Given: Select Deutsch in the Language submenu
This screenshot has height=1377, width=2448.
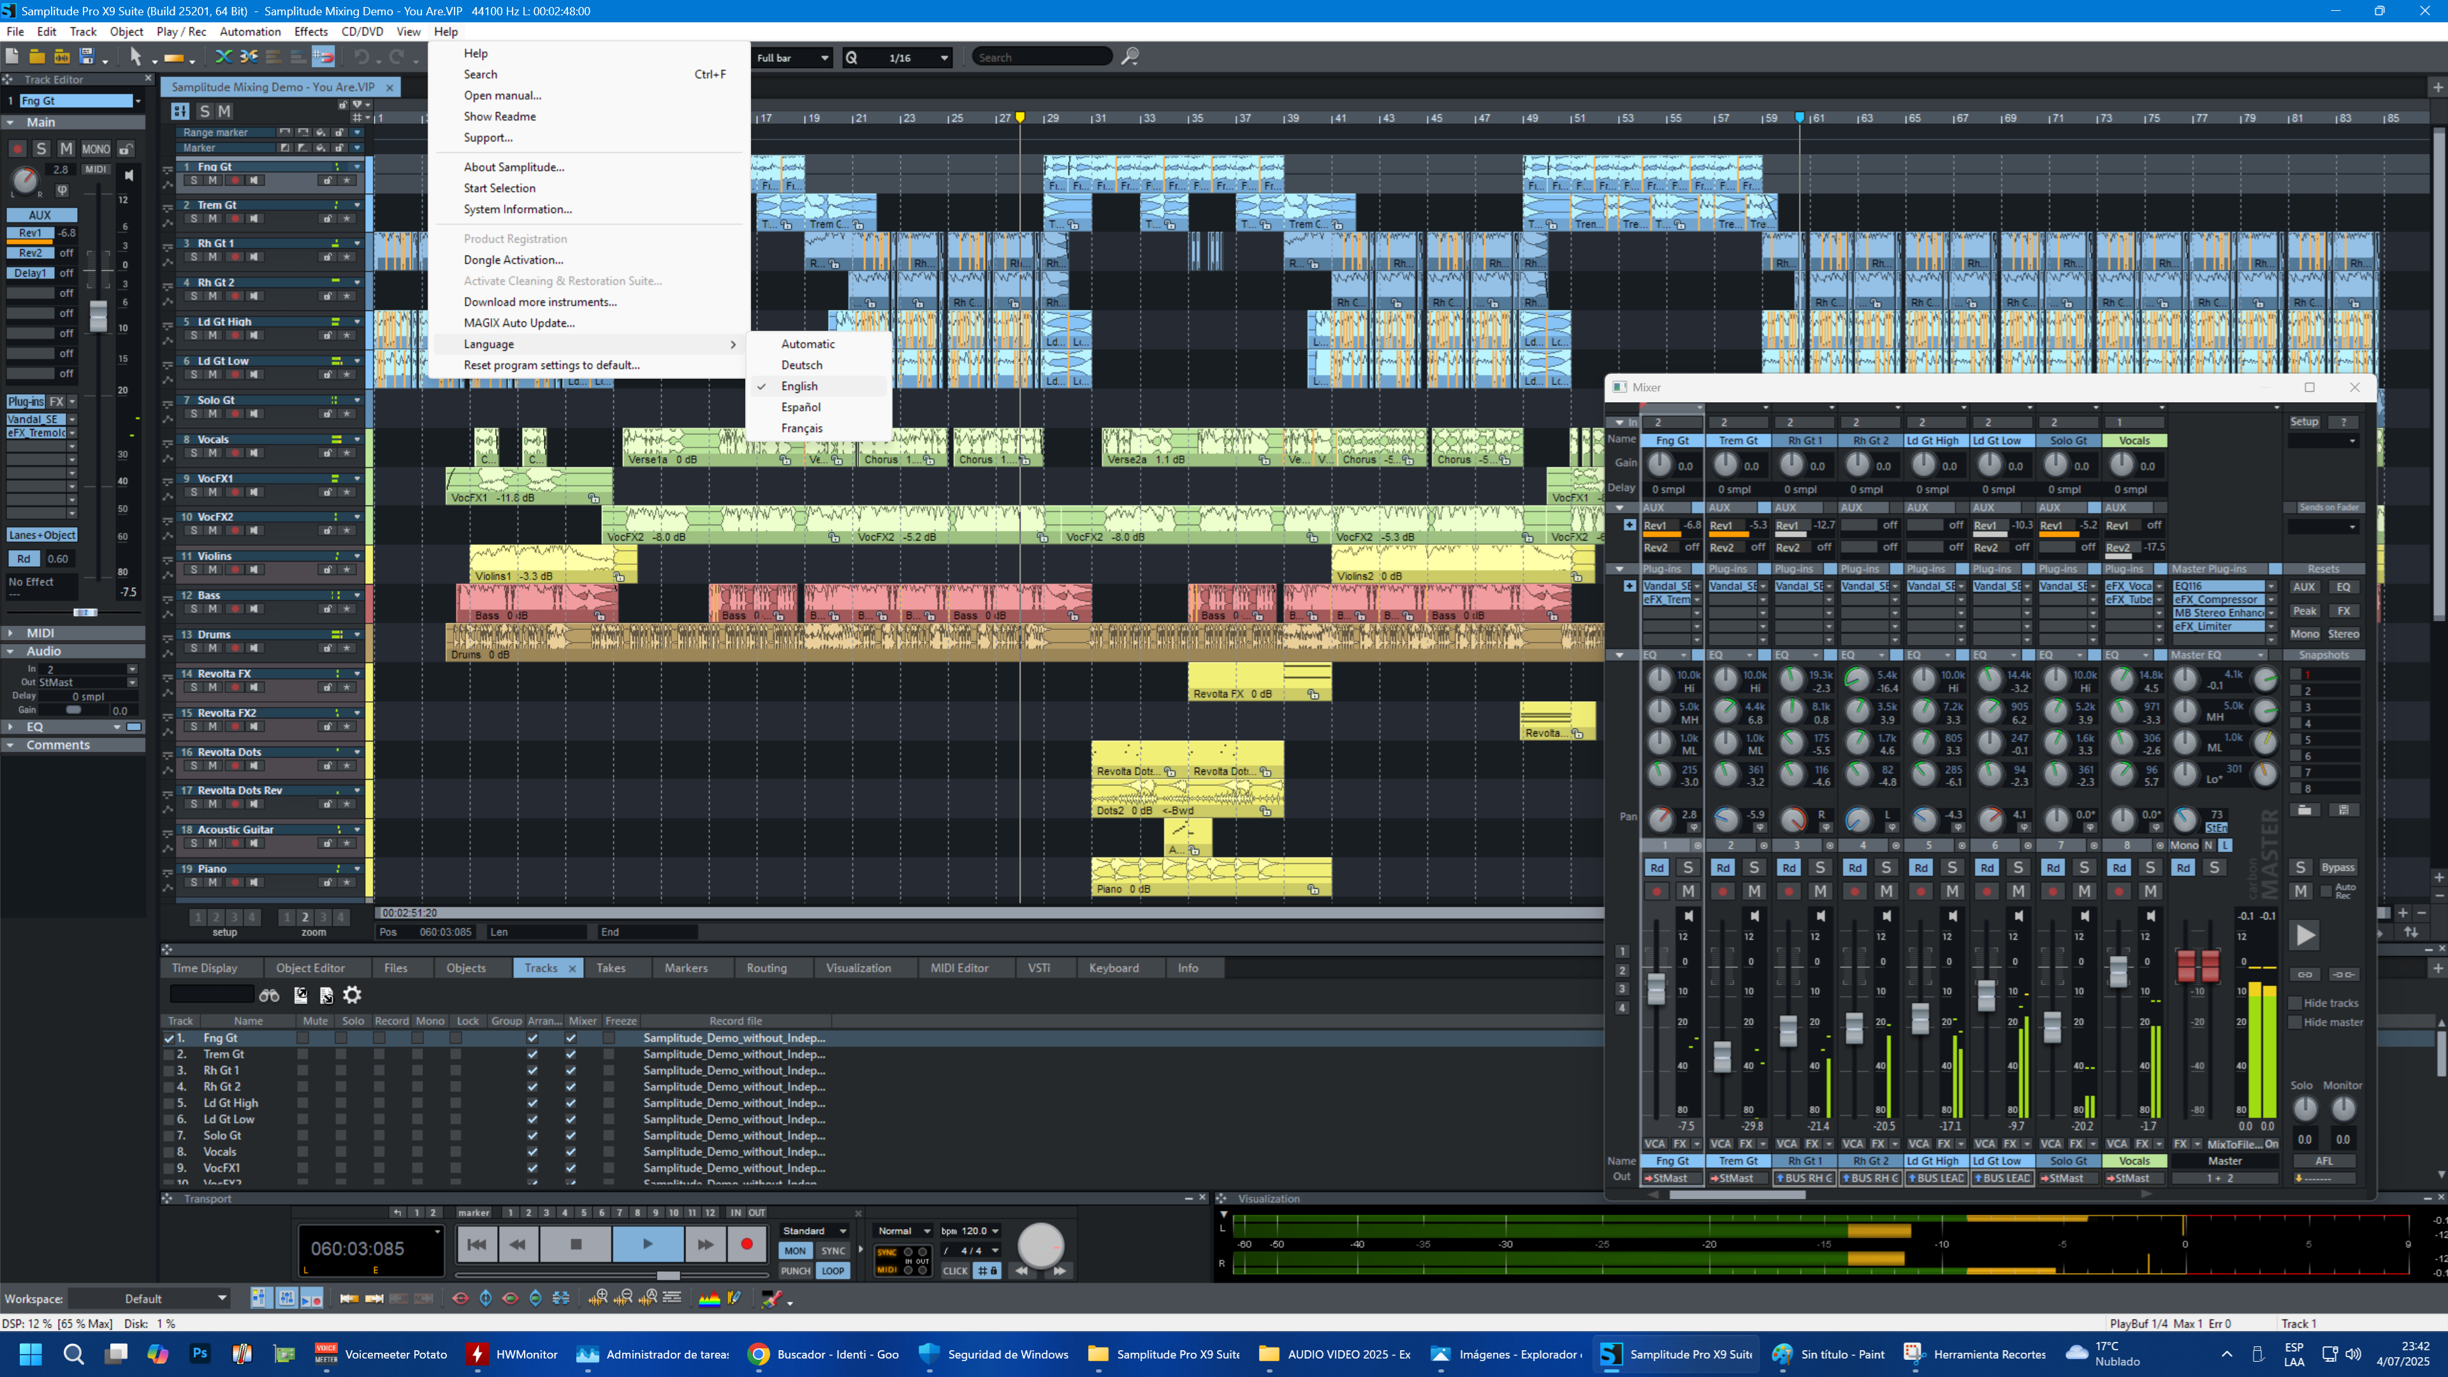Looking at the screenshot, I should pos(802,366).
